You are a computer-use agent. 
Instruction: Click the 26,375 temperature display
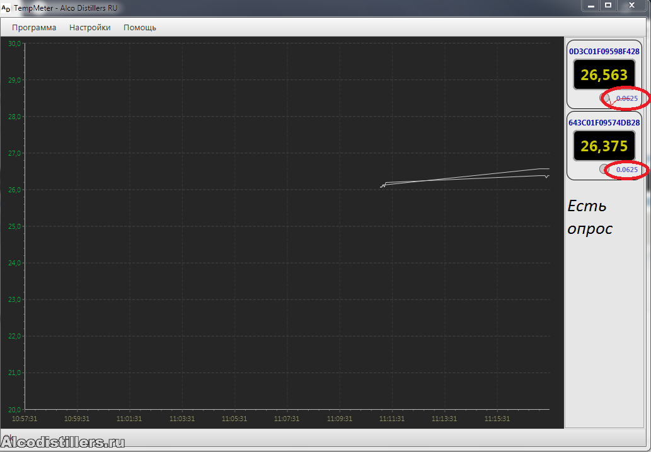pyautogui.click(x=604, y=147)
